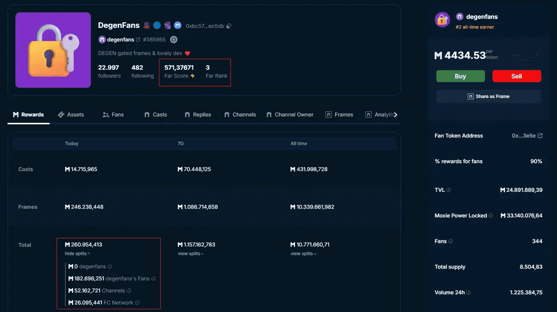Switch to the Assets tab
The width and height of the screenshot is (557, 312).
click(71, 114)
